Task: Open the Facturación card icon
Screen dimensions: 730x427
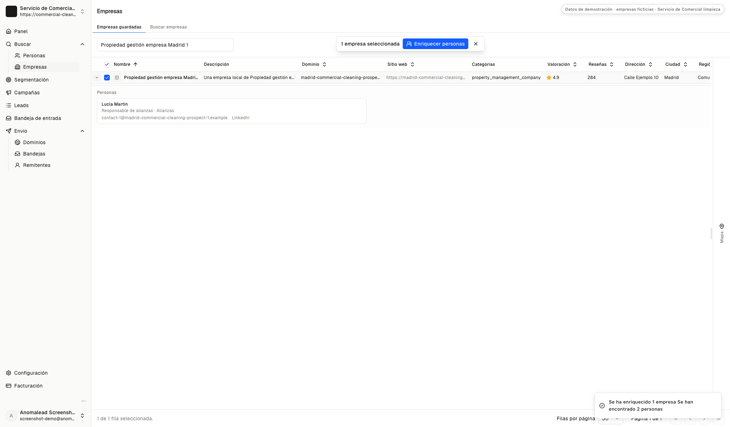Action: coord(9,386)
